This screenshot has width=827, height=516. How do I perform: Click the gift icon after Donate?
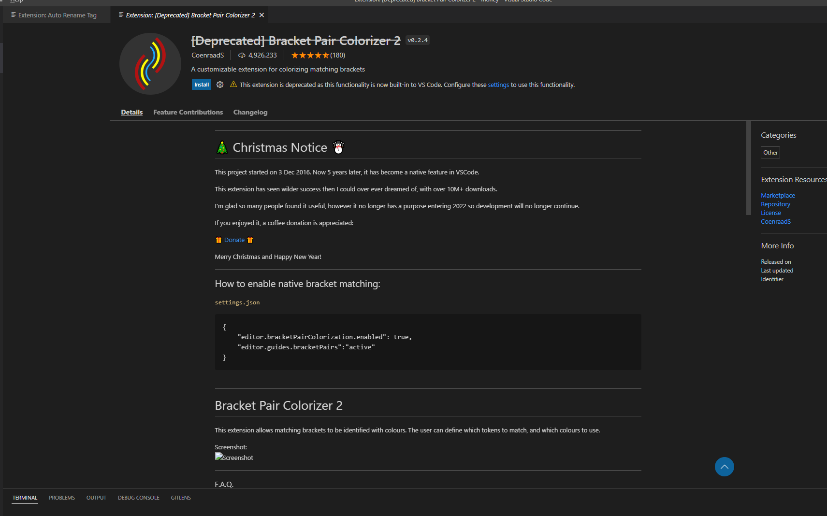coord(250,240)
